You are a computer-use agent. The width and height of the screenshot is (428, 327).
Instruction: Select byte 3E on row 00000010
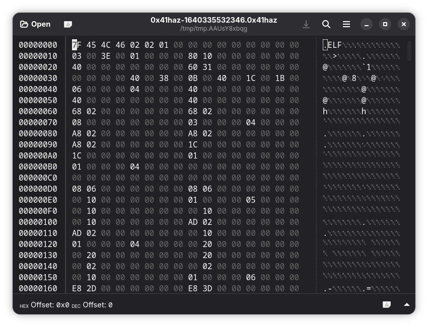[x=106, y=56]
